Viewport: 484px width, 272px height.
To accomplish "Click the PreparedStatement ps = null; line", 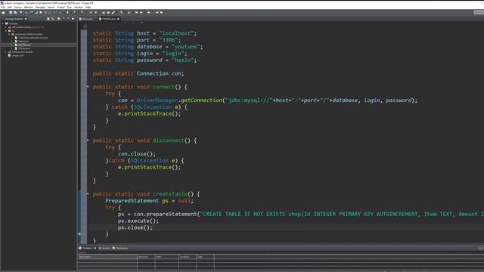I will (149, 201).
